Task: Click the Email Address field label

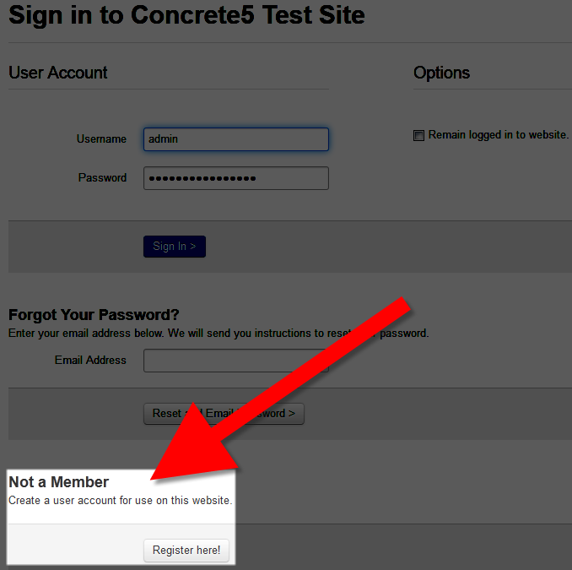Action: pyautogui.click(x=90, y=361)
